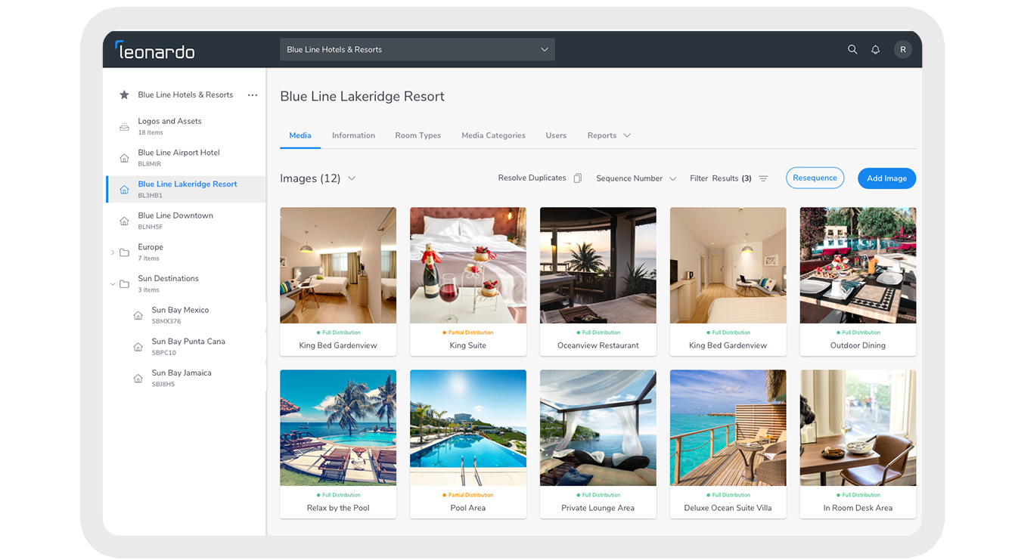Open the Media Categories tab
This screenshot has height=560, width=1015.
[x=493, y=135]
